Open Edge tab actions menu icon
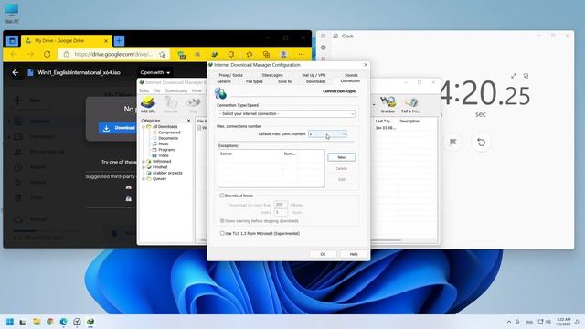Viewport: 585px width, 329px height. click(x=12, y=40)
